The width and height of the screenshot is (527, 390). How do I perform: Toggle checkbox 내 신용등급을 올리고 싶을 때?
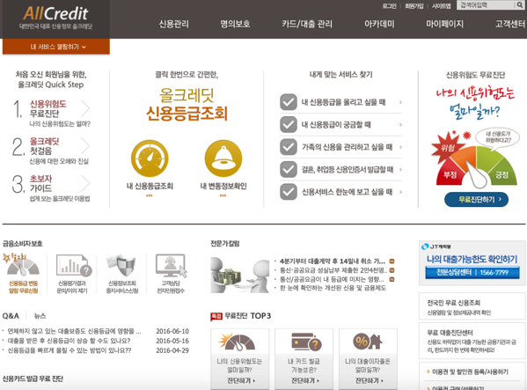pyautogui.click(x=289, y=102)
